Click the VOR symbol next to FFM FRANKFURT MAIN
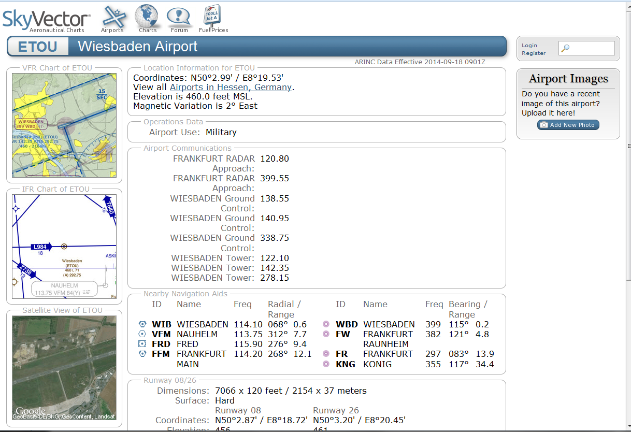Screen dimensions: 631x432 coord(141,354)
